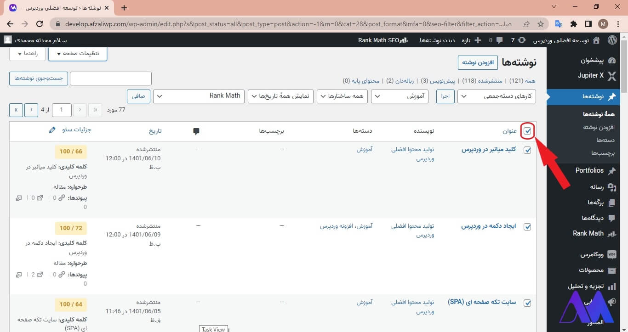Go to last page double arrow
This screenshot has height=332, width=628.
pos(17,110)
